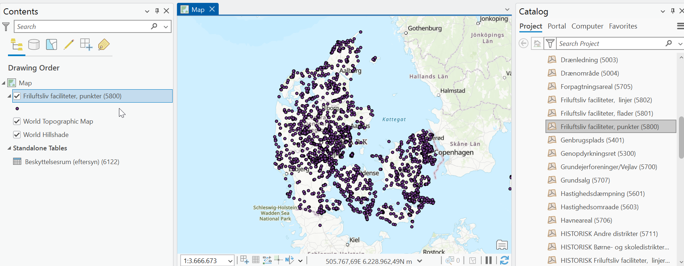Image resolution: width=684 pixels, height=266 pixels.
Task: Select List By Drawing Order icon
Action: (17, 45)
